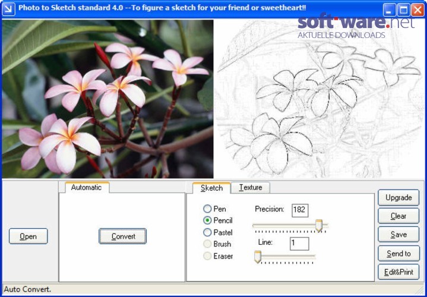The image size is (427, 297).
Task: Switch to the Texture tab
Action: (251, 188)
